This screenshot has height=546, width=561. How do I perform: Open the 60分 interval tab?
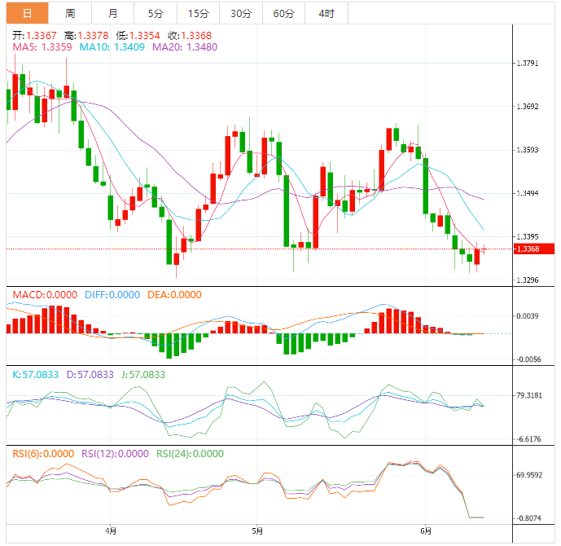(x=284, y=13)
